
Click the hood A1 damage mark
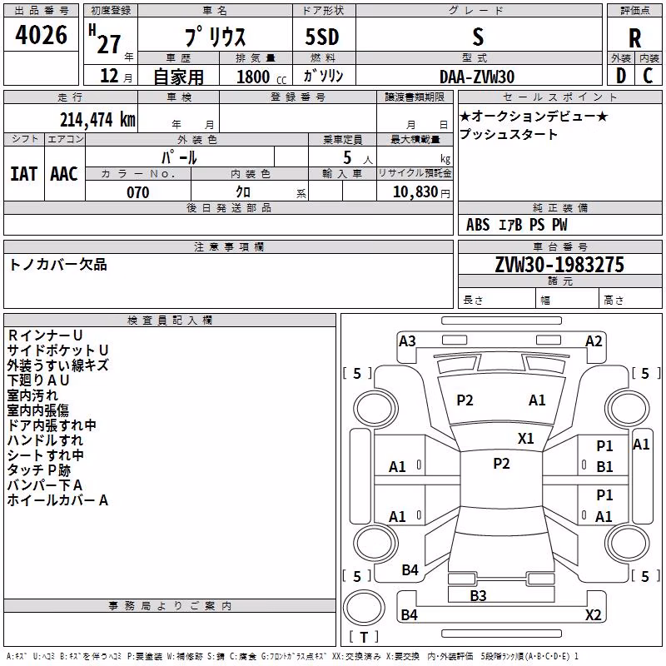click(537, 400)
